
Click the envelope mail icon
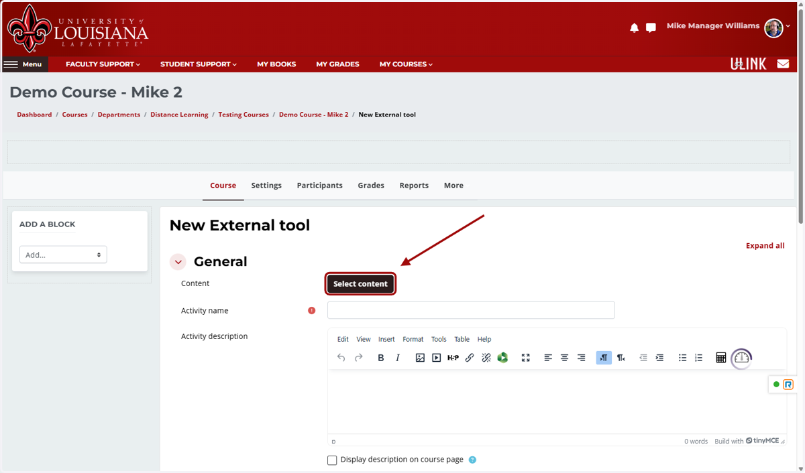(x=783, y=64)
